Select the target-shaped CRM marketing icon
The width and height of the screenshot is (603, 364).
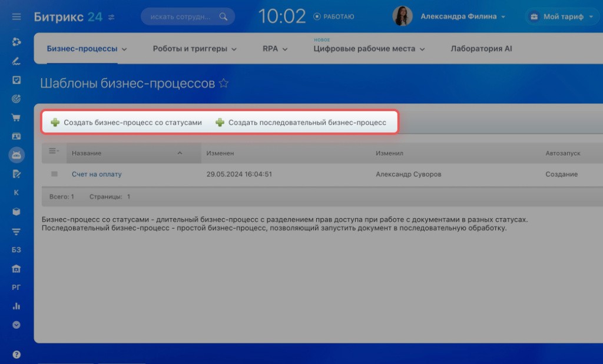pyautogui.click(x=16, y=99)
